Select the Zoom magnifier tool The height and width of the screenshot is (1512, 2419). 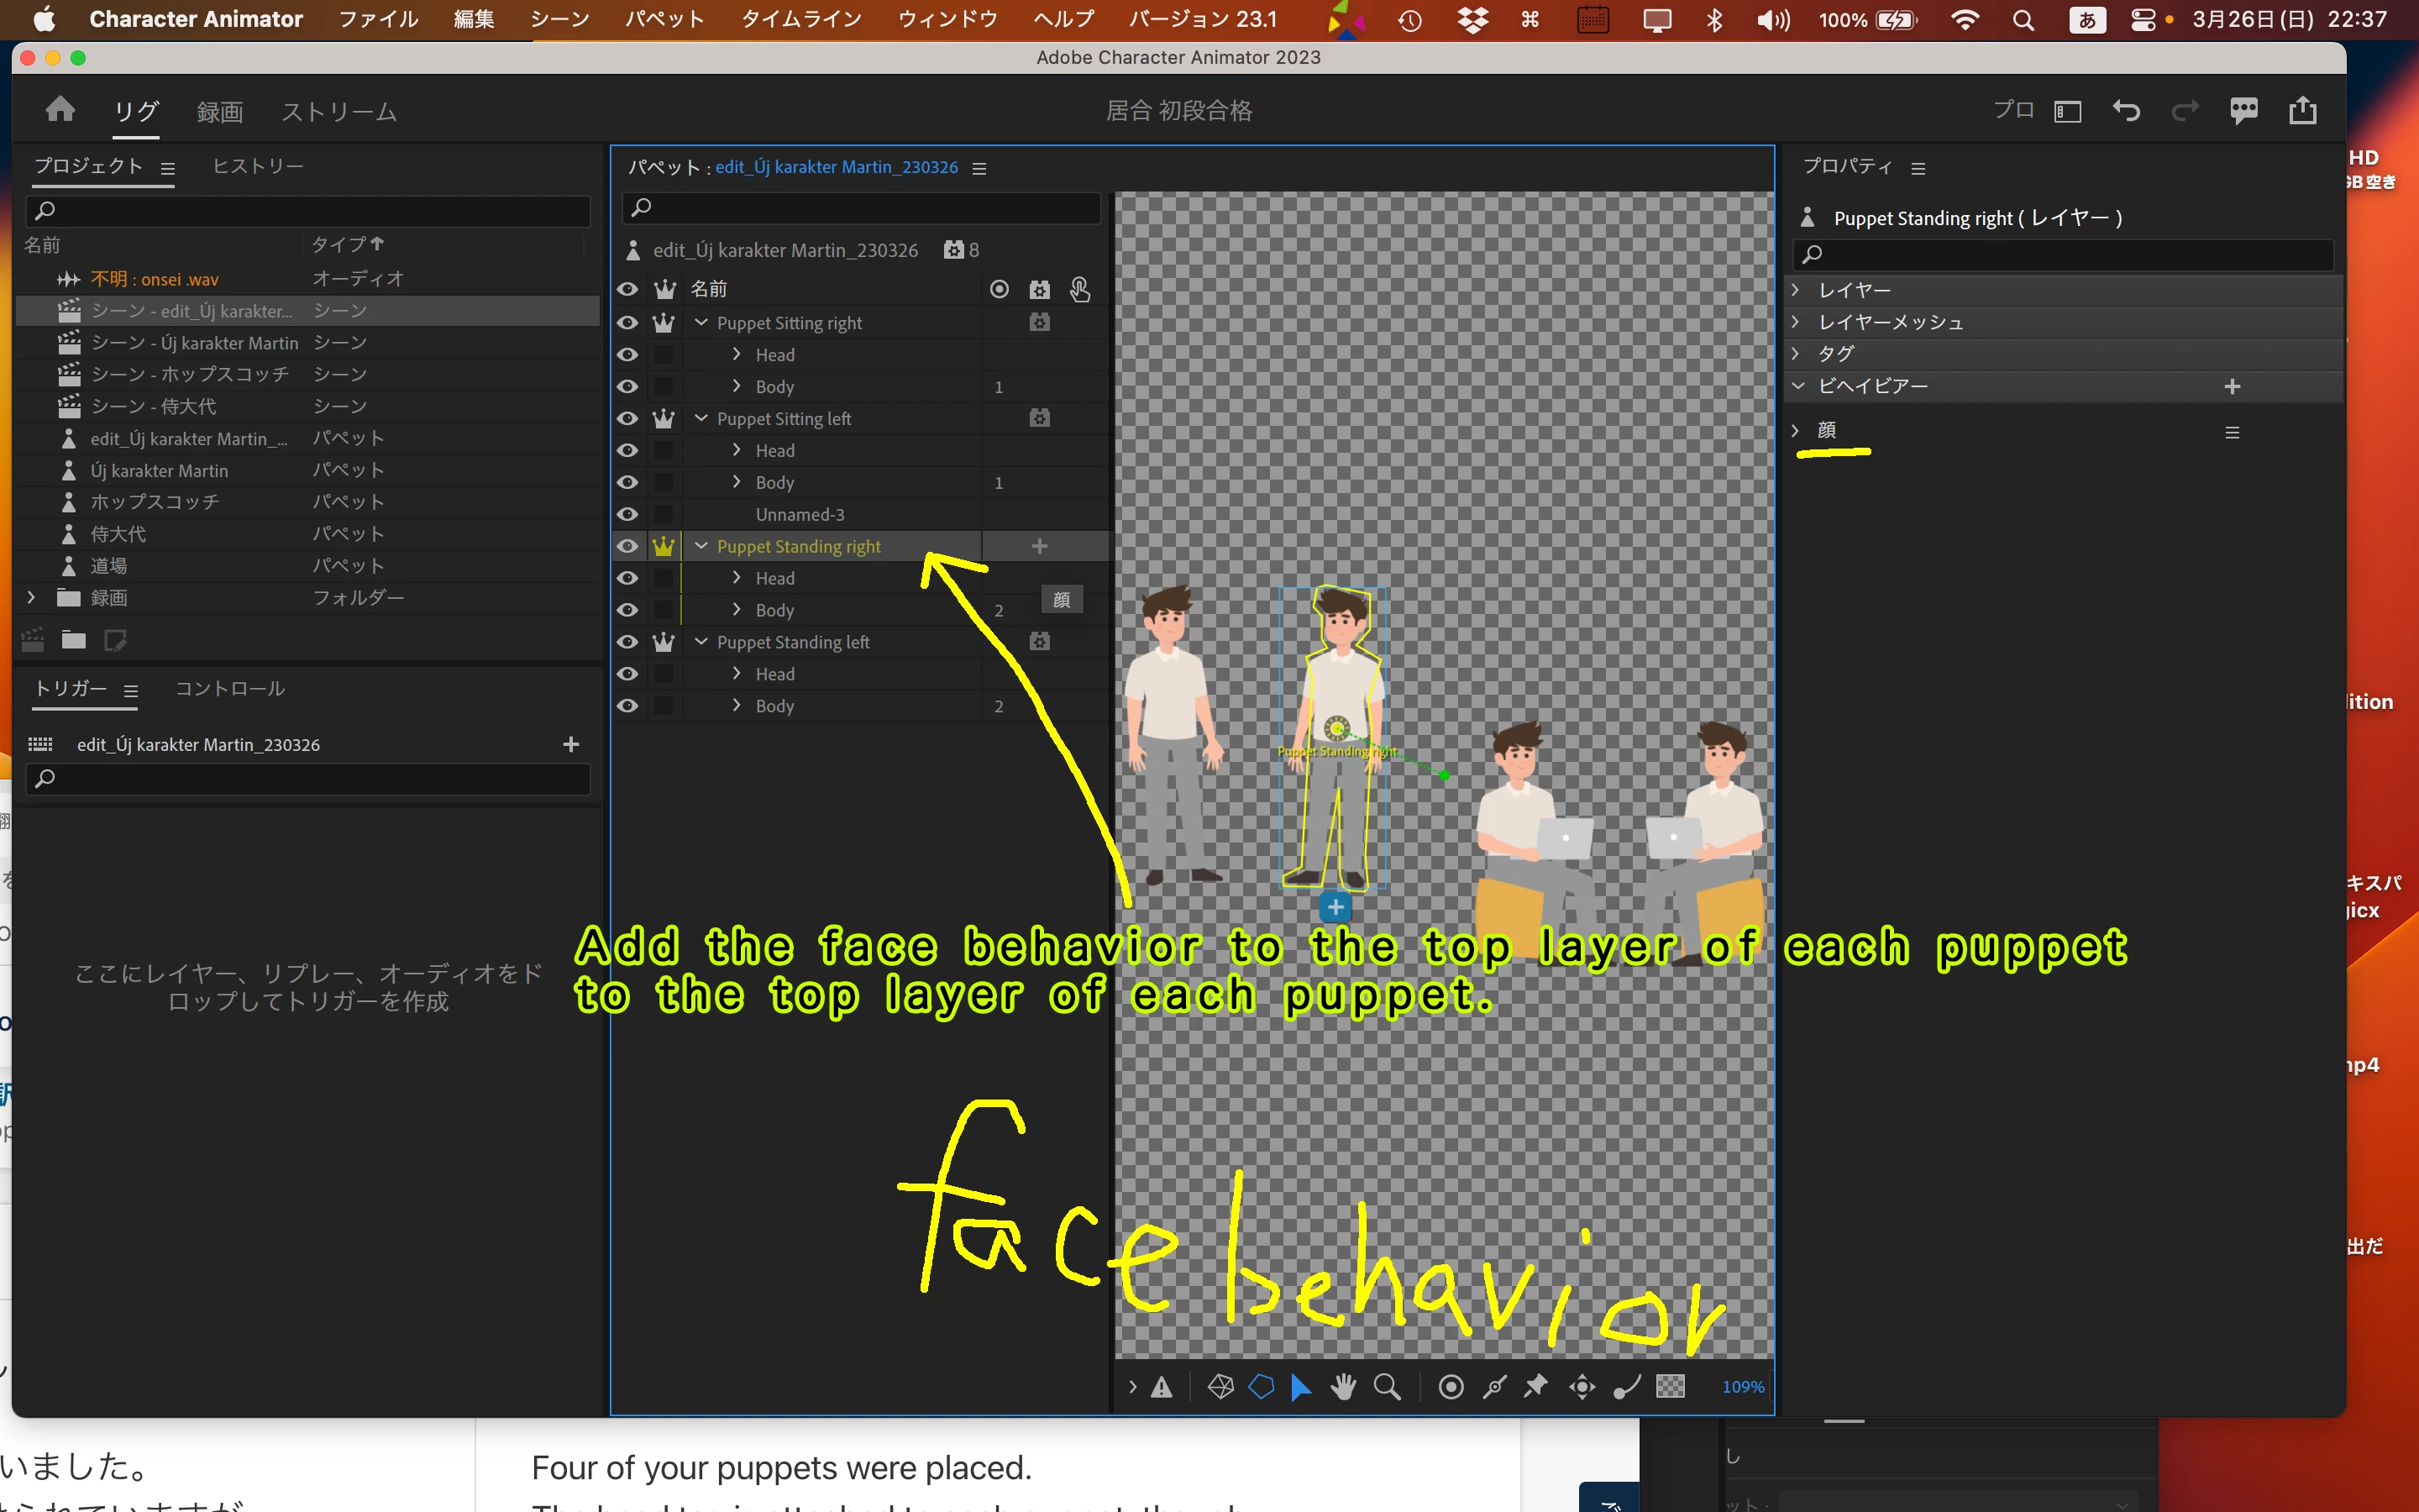click(1387, 1387)
